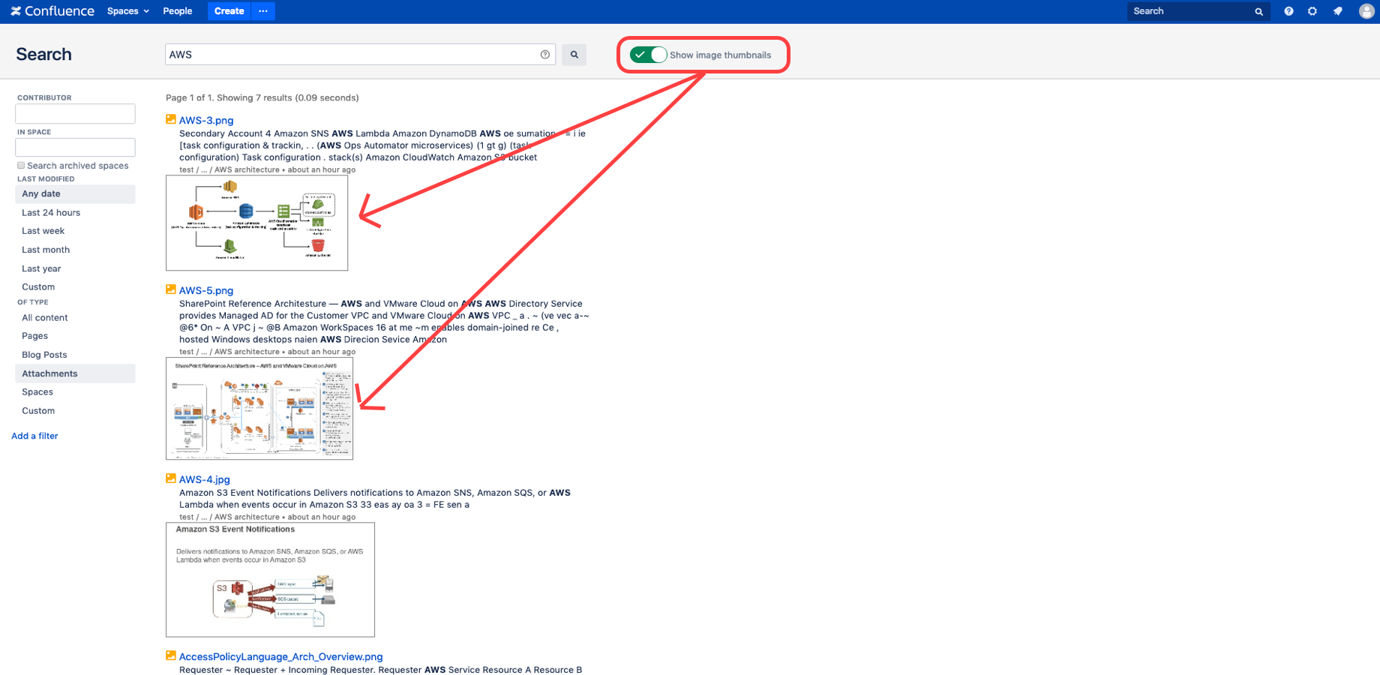This screenshot has height=675, width=1380.
Task: Click the AWS search query field
Action: 360,55
